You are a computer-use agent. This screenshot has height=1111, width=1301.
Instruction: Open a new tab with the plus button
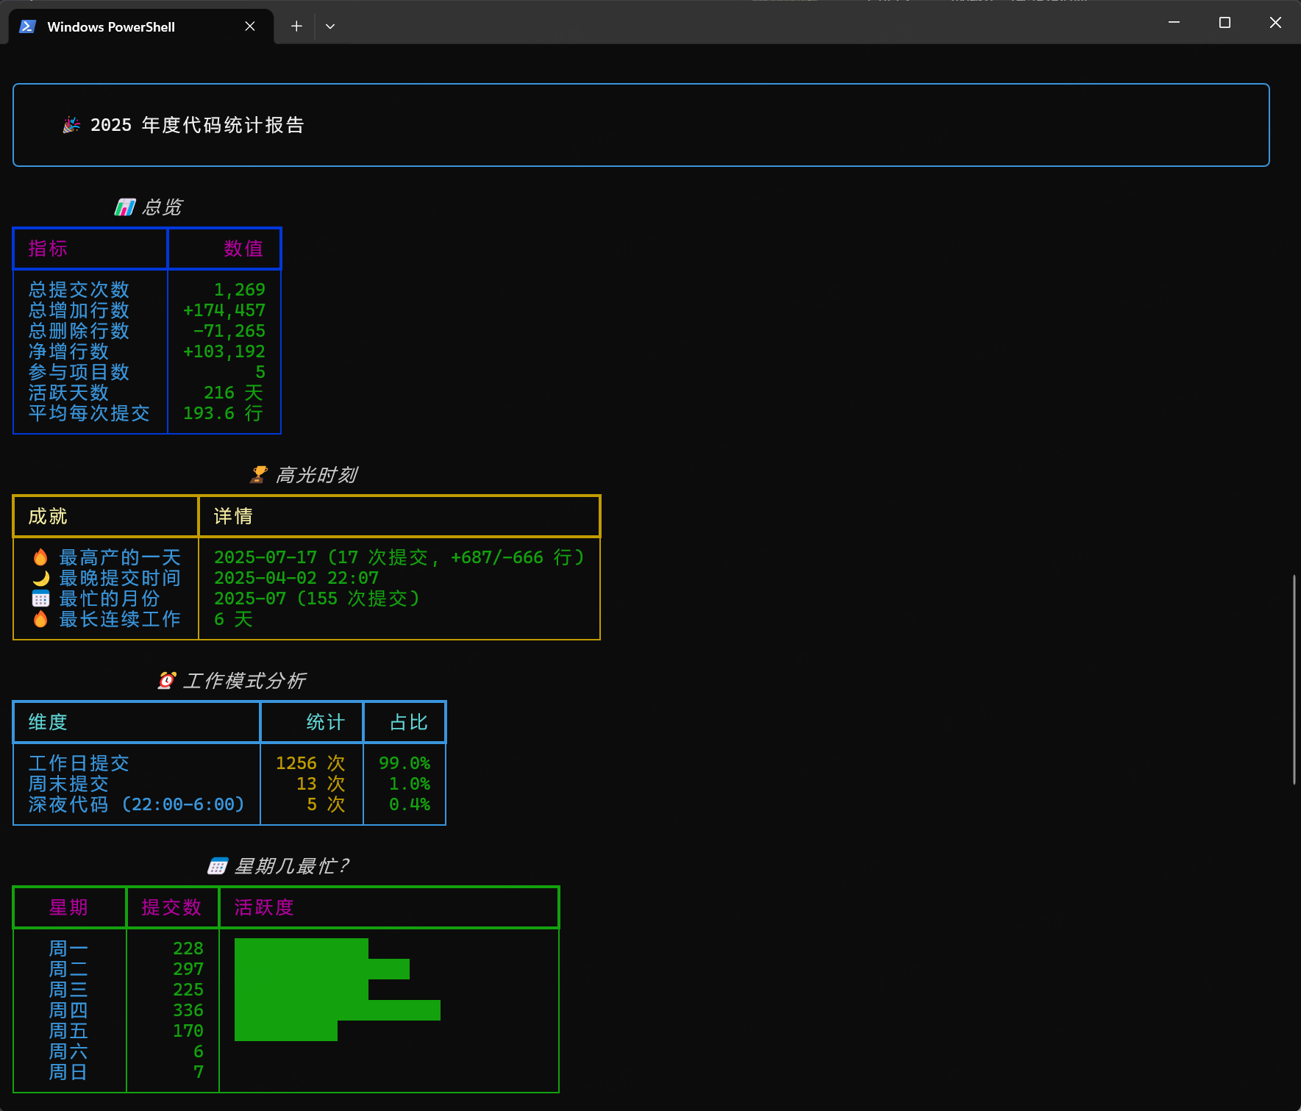[x=296, y=26]
